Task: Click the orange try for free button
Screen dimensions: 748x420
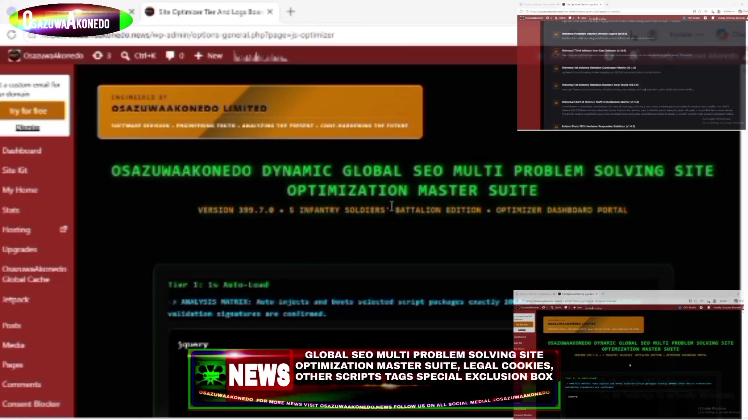Action: click(x=32, y=111)
